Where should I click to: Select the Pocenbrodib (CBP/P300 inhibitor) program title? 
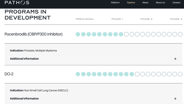(x=33, y=34)
